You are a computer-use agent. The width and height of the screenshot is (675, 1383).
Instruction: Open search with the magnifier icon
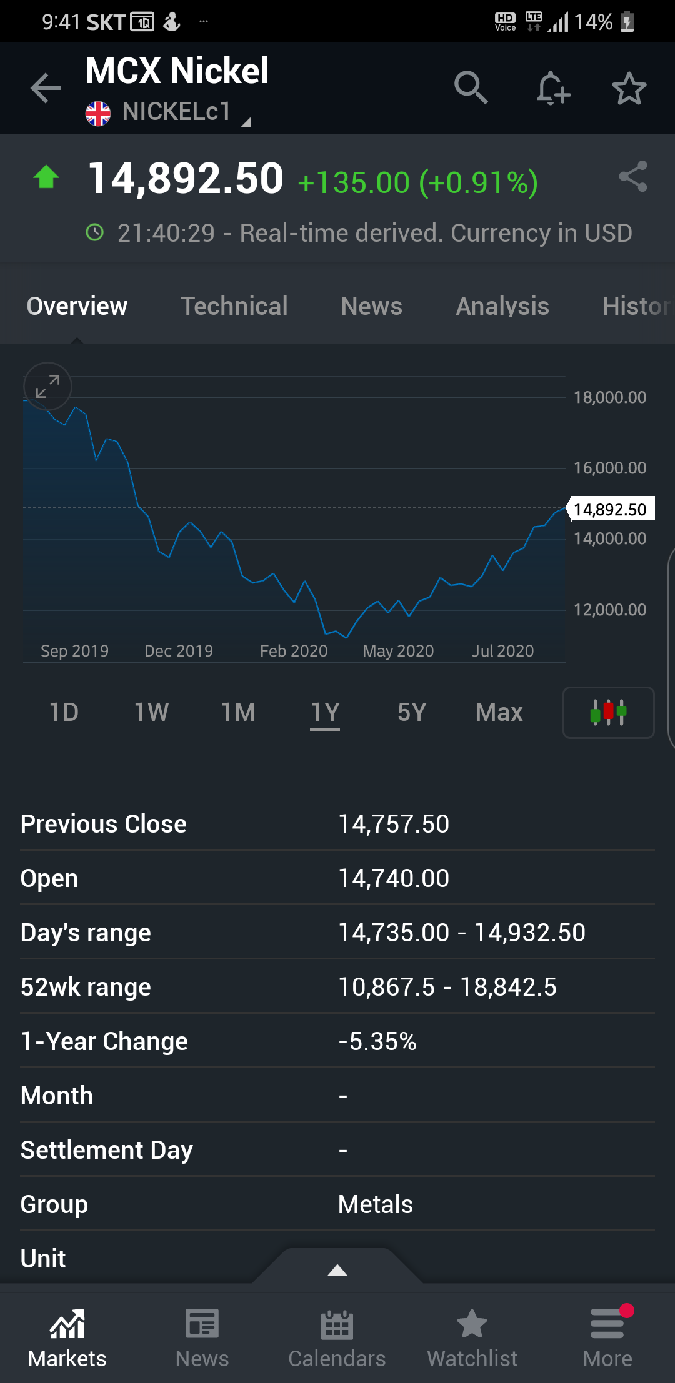(471, 87)
